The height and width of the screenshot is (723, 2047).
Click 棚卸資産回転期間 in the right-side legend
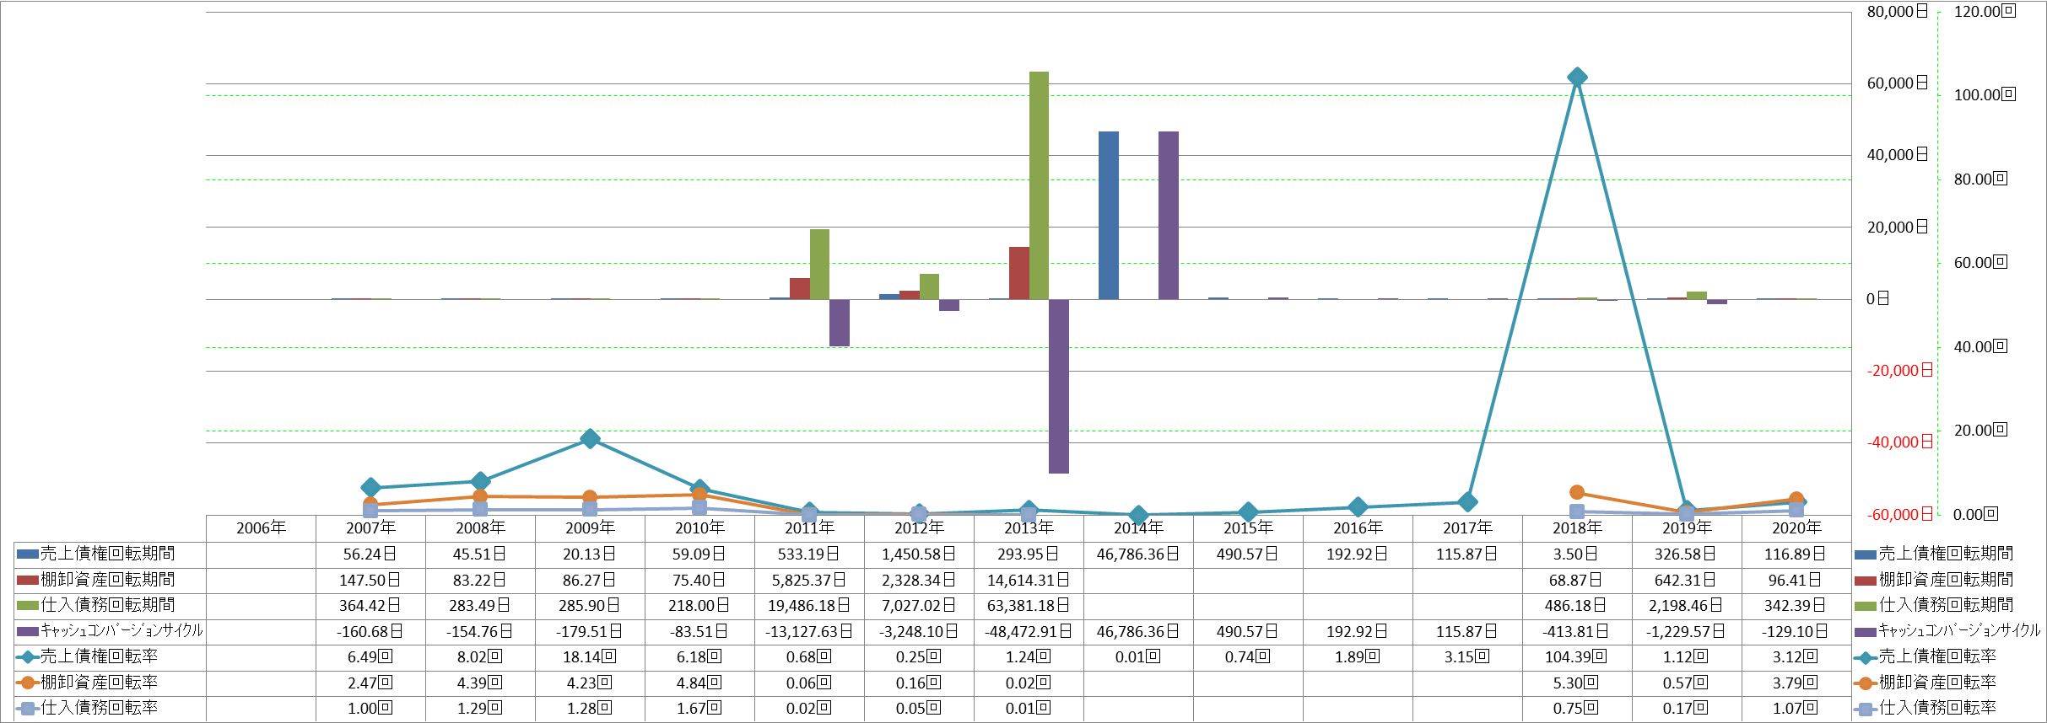1946,580
